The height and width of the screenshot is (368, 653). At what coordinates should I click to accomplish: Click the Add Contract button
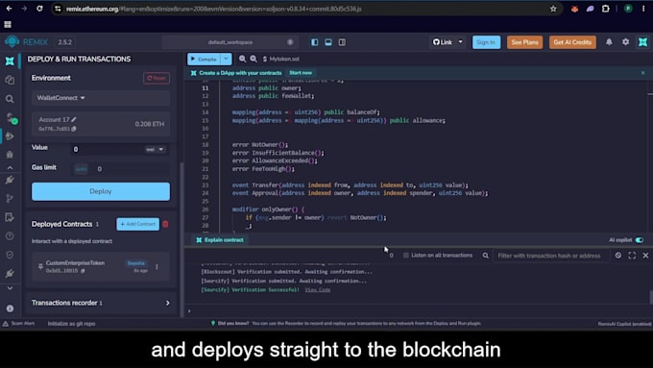point(138,224)
